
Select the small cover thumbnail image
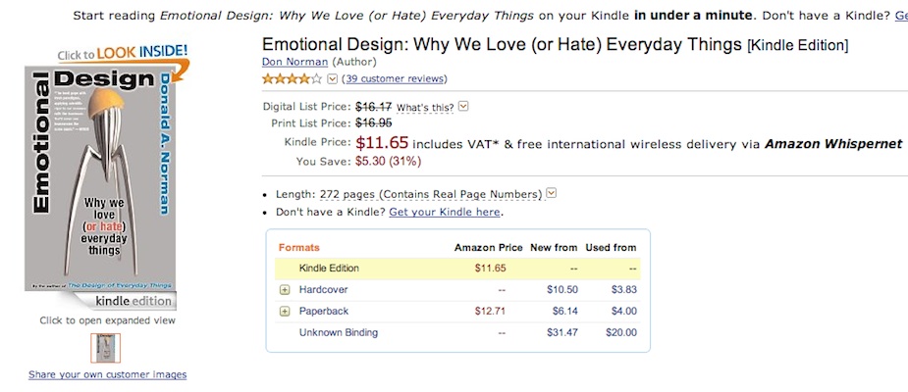click(x=105, y=348)
